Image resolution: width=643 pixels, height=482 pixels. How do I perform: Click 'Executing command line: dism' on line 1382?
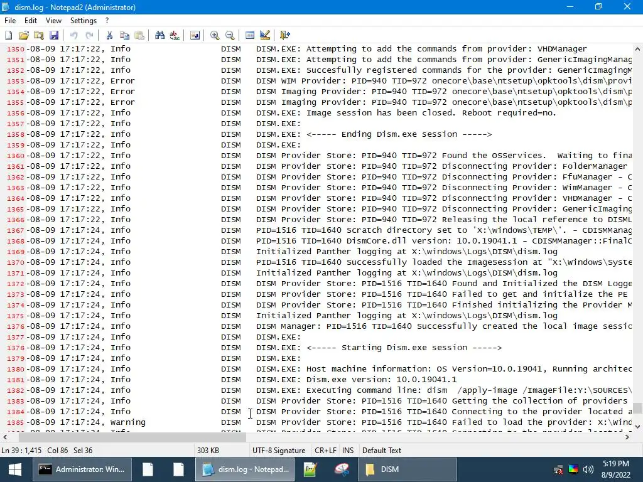coord(377,390)
